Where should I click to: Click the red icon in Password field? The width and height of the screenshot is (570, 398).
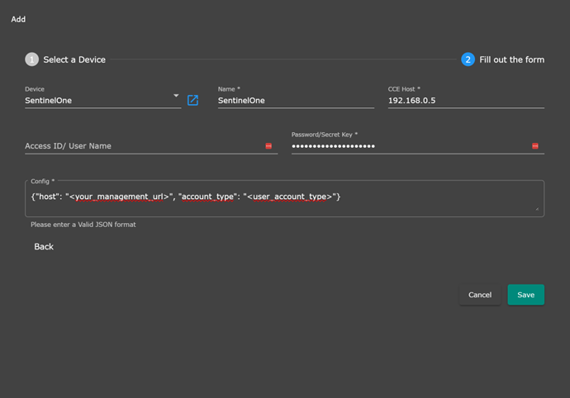pos(535,146)
